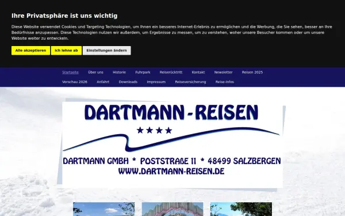The width and height of the screenshot is (345, 216).
Task: View the 'Reisen 2025' page
Action: [252, 73]
